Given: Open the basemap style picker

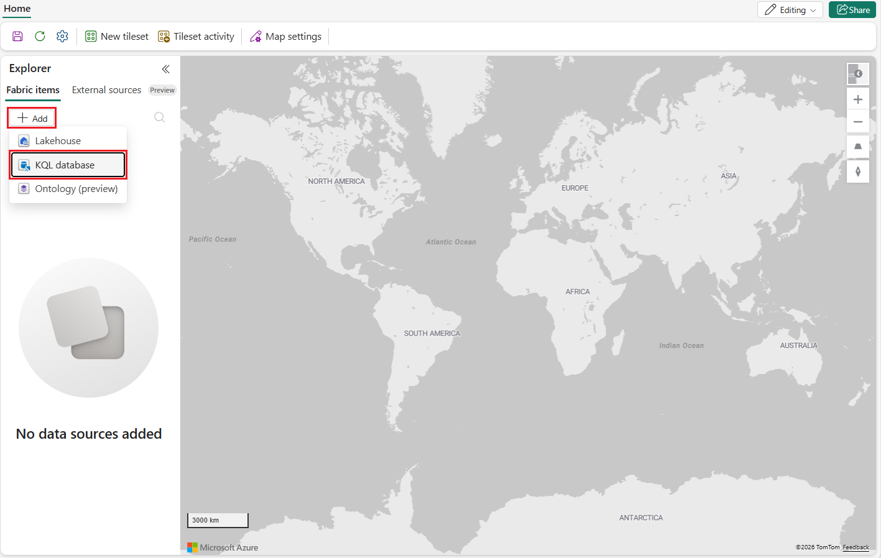Looking at the screenshot, I should click(x=858, y=73).
